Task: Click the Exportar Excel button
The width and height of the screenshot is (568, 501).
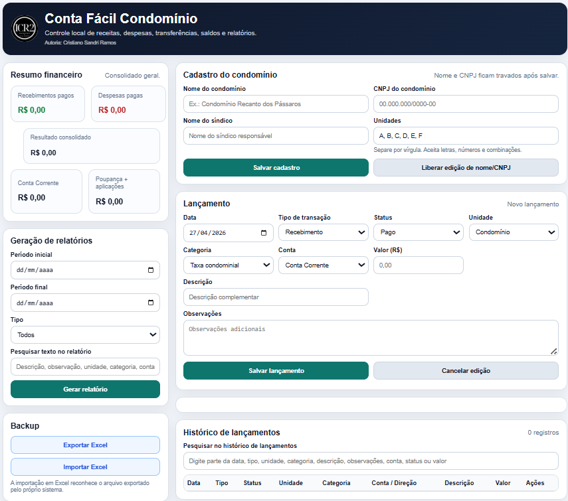Action: click(x=85, y=445)
